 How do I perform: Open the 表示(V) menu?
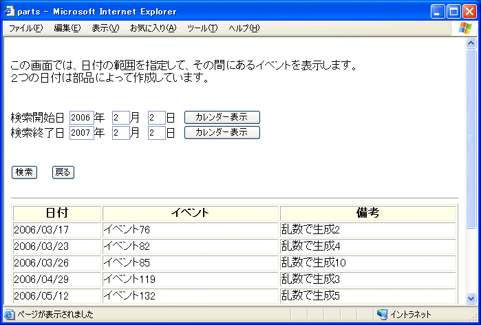105,28
